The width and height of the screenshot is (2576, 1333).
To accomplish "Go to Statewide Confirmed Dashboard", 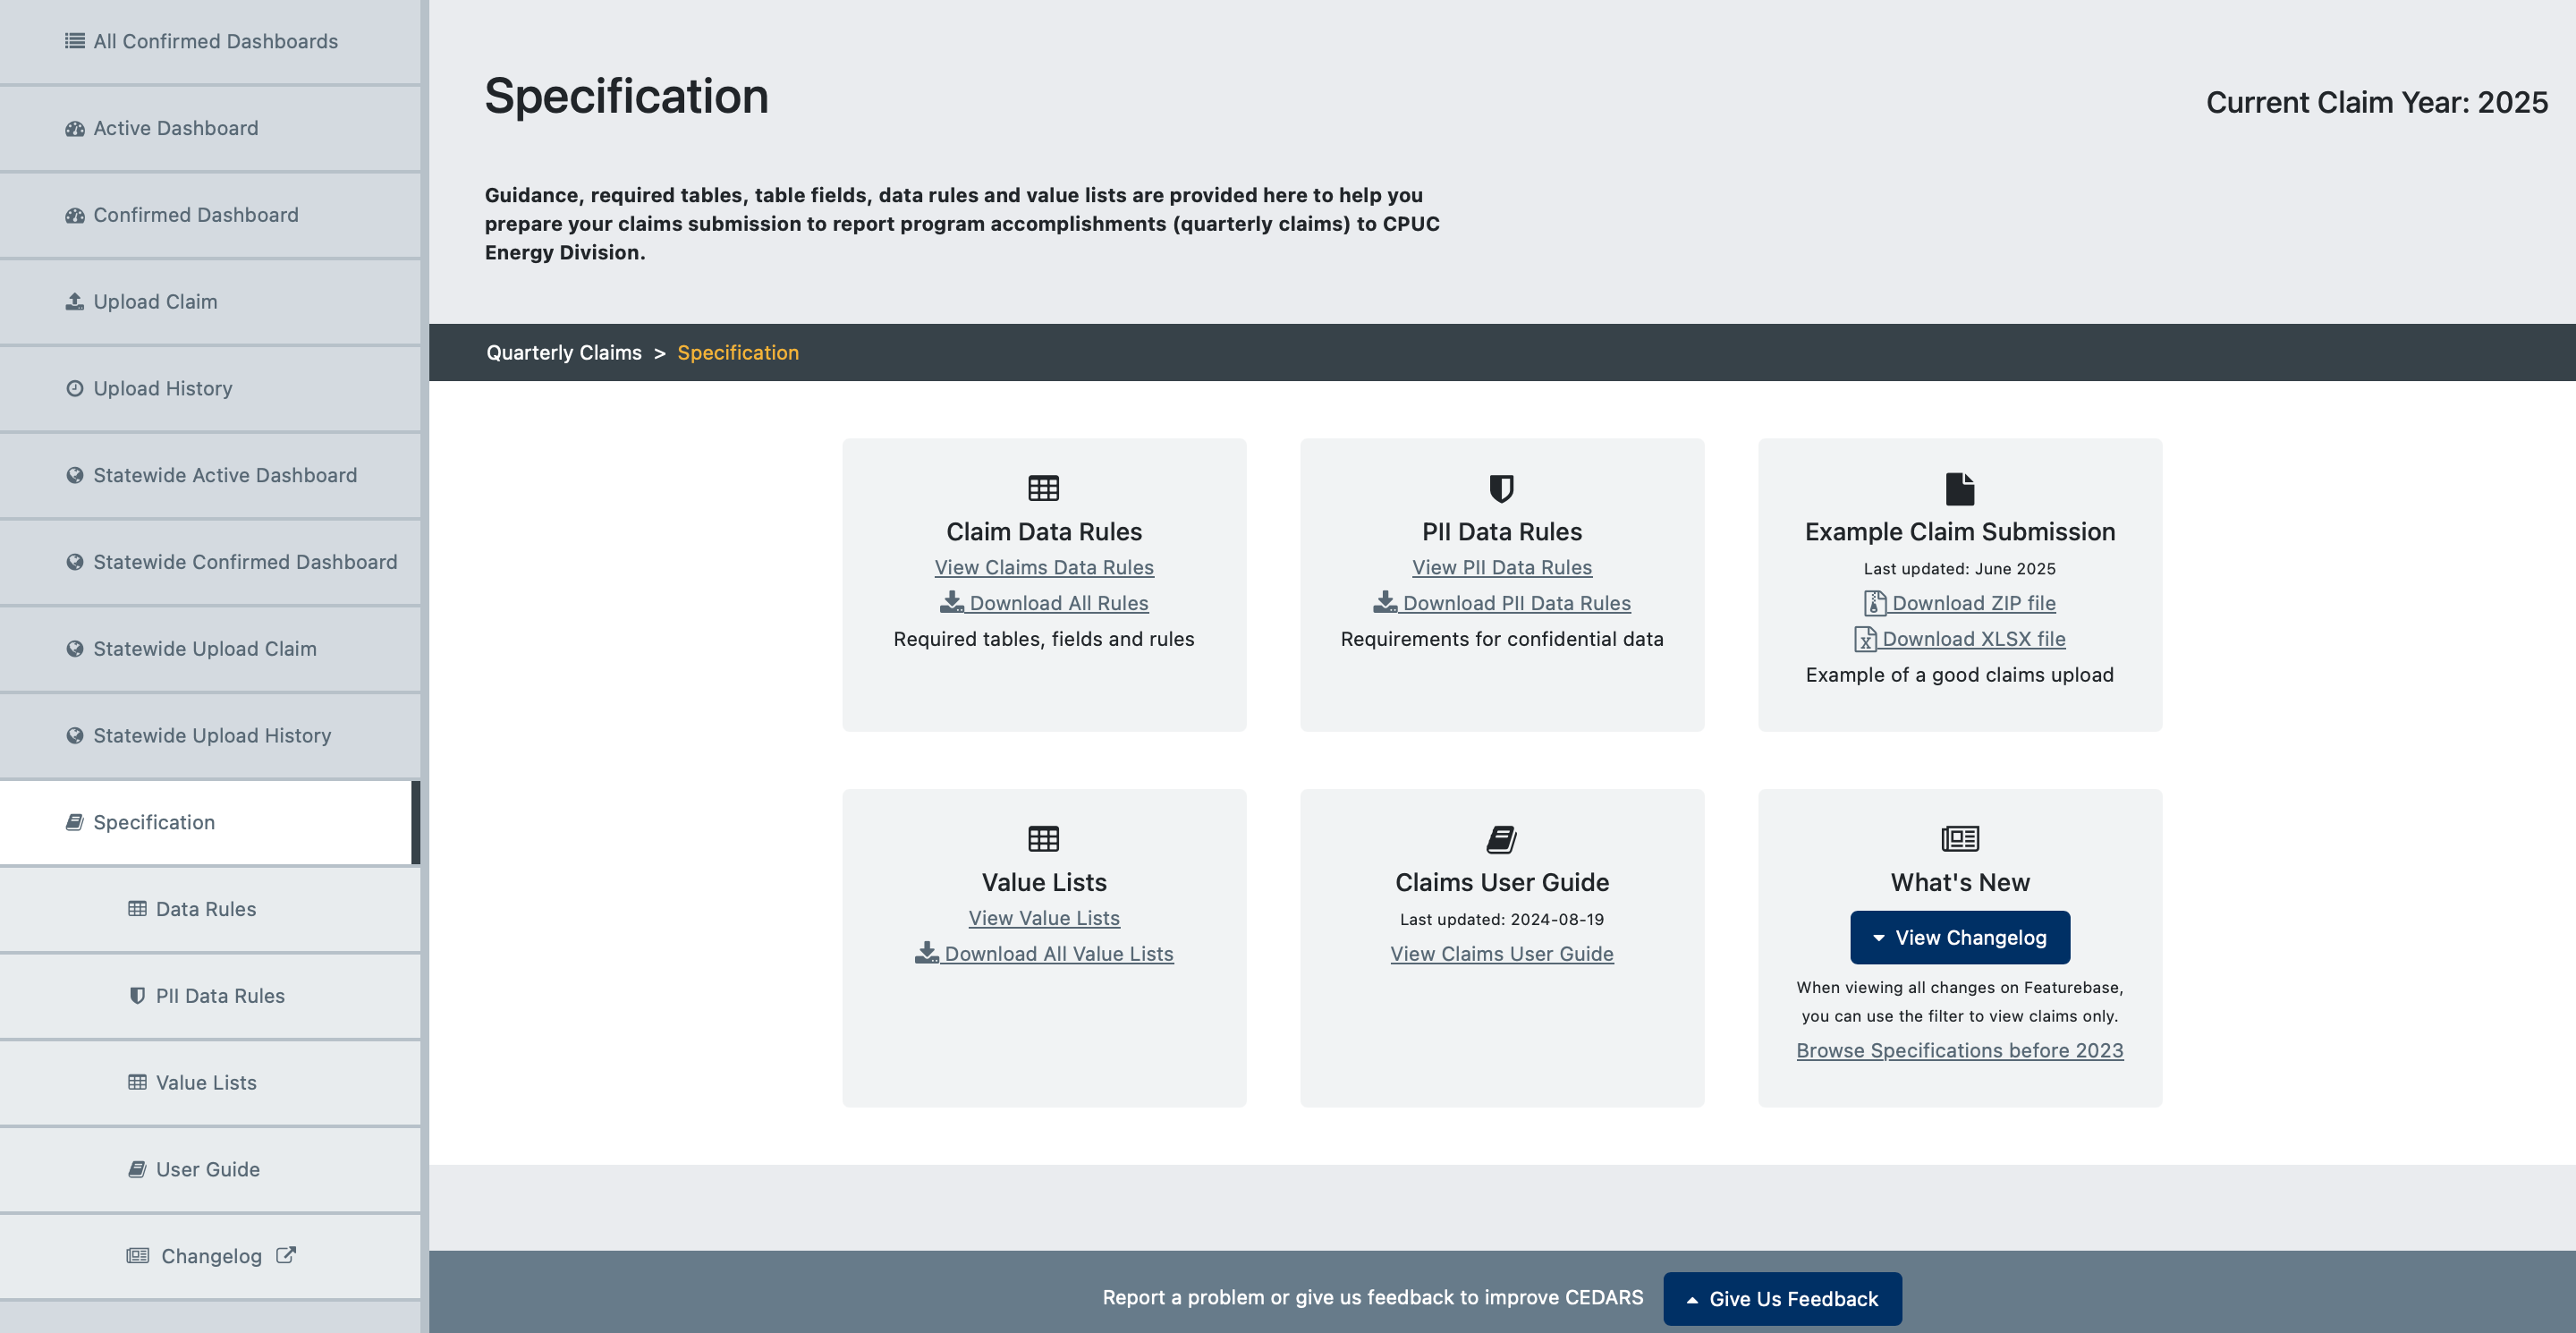I will pyautogui.click(x=210, y=562).
